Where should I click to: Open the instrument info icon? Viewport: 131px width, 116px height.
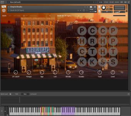pyautogui.click(x=95, y=7)
